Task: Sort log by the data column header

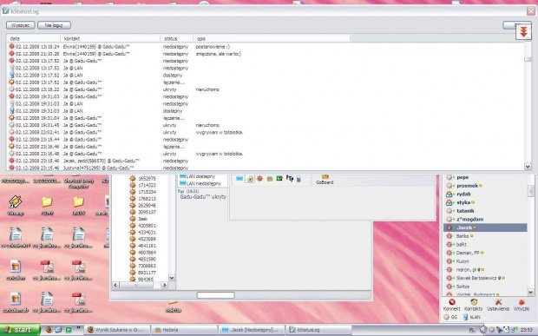Action: point(33,38)
